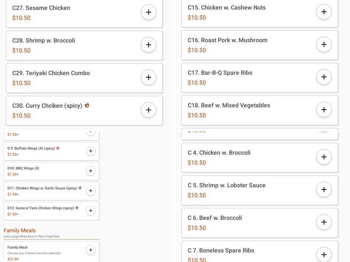Add C27 Sesame Chicken with plus icon
Viewport: 350px width, 262px height.
[x=148, y=12]
